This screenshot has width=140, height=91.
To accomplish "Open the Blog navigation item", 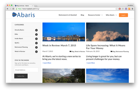I will [82, 15].
